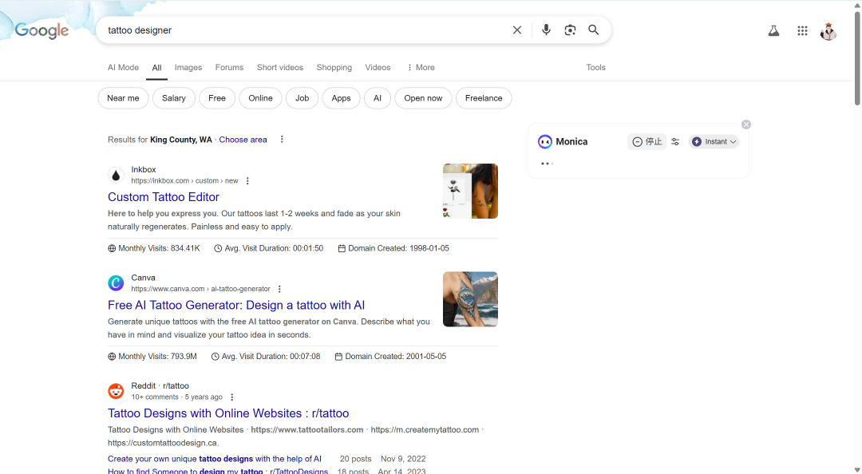Switch to the Images tab

pyautogui.click(x=188, y=68)
